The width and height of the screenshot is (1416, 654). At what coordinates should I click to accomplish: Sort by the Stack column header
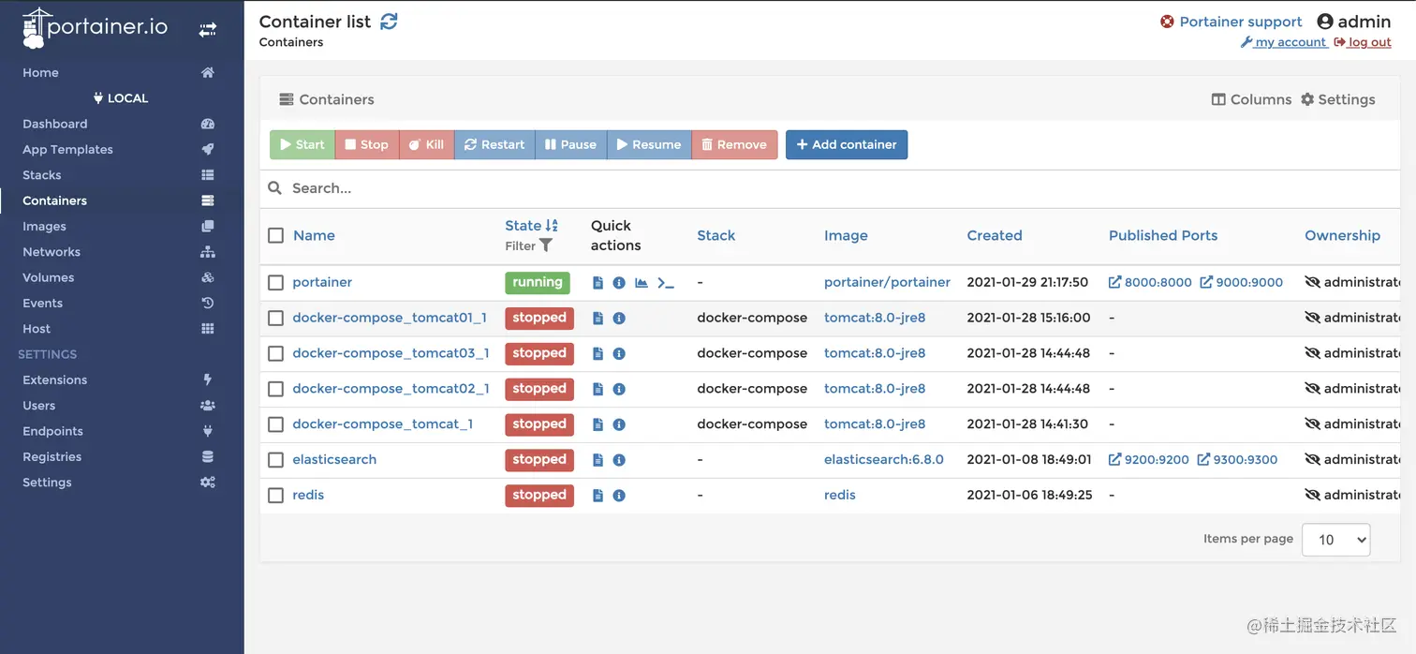point(716,235)
